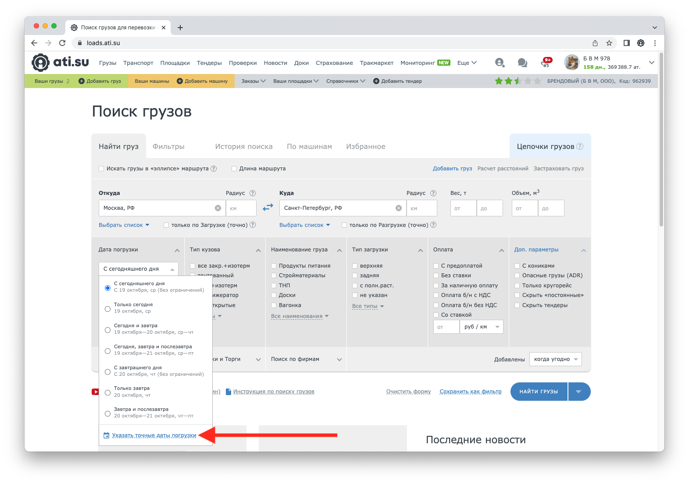The width and height of the screenshot is (689, 484).
Task: Open the arrow beside НАЙТИ ГРУЗЫ
Action: pos(579,392)
